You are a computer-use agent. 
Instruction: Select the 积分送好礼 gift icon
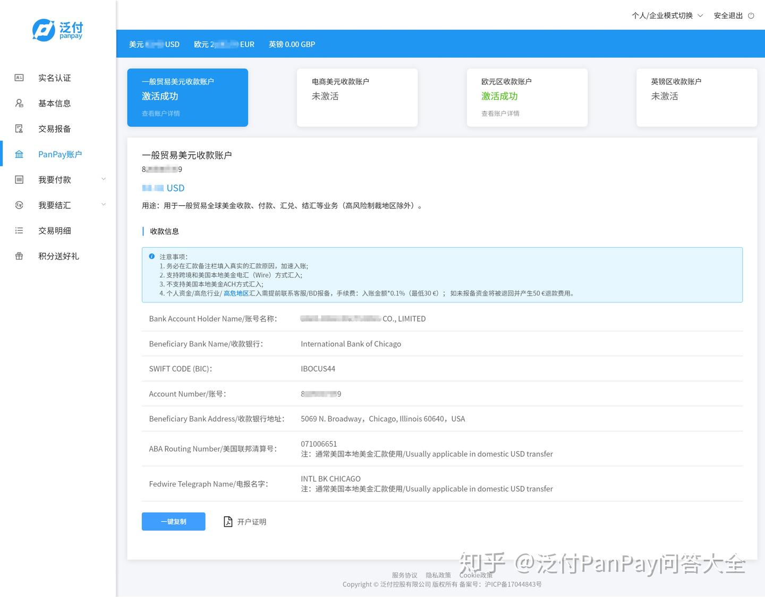19,256
